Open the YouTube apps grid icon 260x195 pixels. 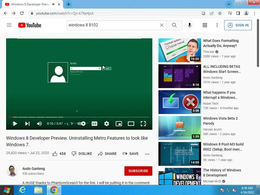205,25
